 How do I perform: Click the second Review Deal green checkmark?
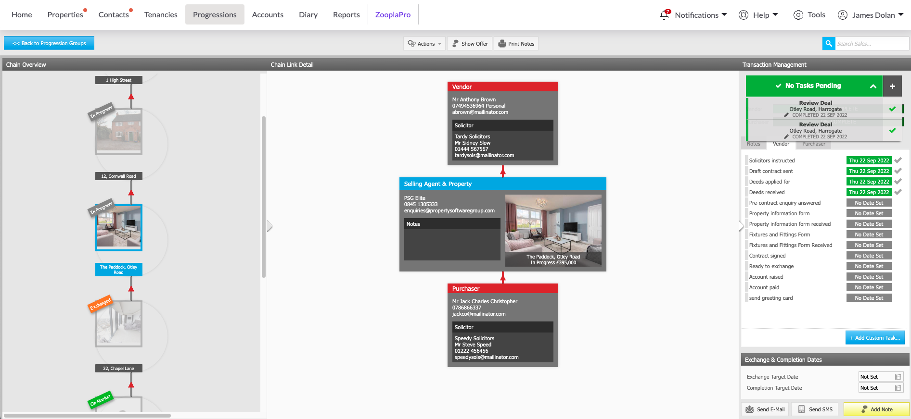[892, 131]
